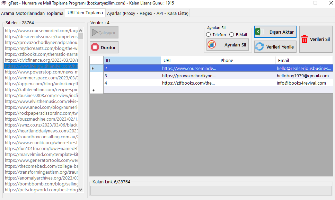The image size is (335, 200).
Task: Select the civicfinance.org entry in site list
Action: coord(41,60)
